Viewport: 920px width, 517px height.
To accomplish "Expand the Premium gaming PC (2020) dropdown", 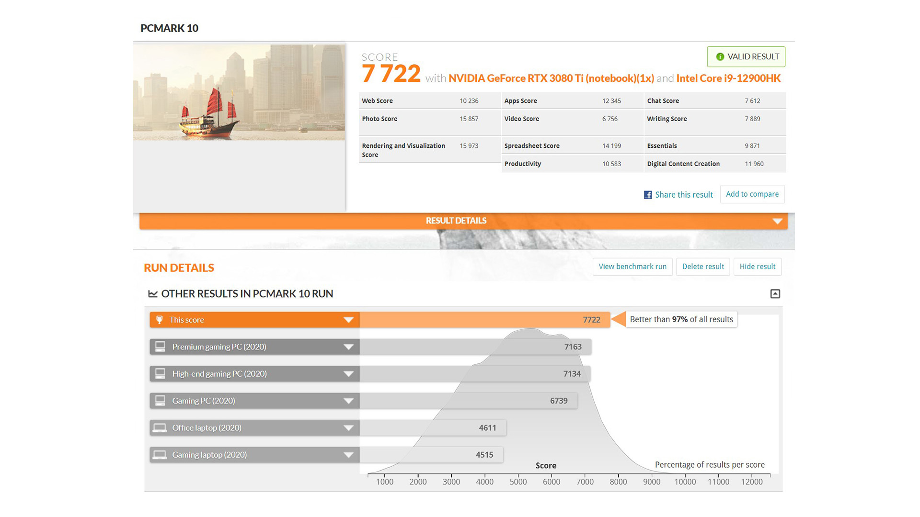I will coord(348,347).
